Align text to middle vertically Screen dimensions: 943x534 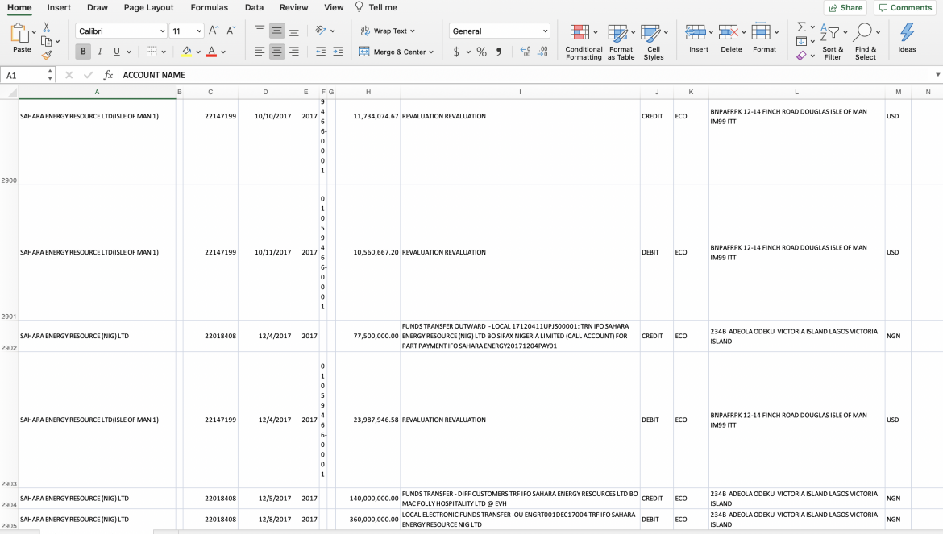pos(276,31)
